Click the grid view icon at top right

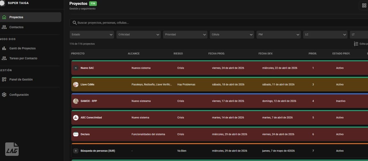point(364,5)
